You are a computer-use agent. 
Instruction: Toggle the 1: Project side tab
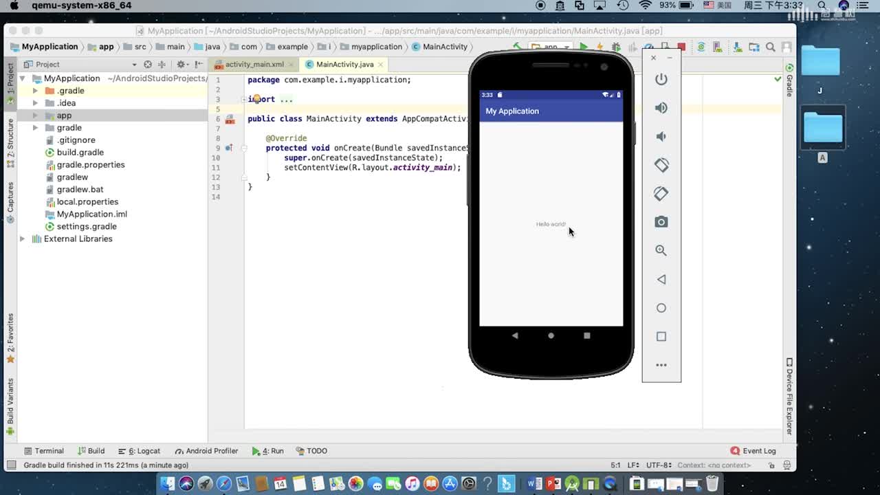pos(10,82)
